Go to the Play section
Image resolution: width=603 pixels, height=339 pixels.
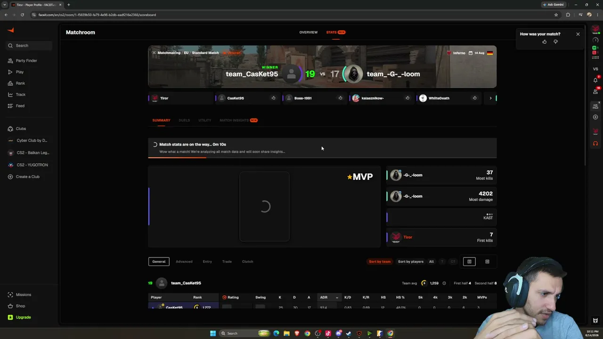click(x=19, y=72)
